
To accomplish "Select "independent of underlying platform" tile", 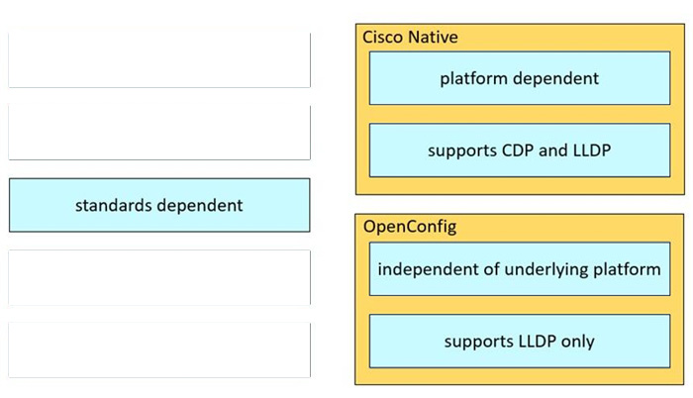I will pyautogui.click(x=519, y=268).
